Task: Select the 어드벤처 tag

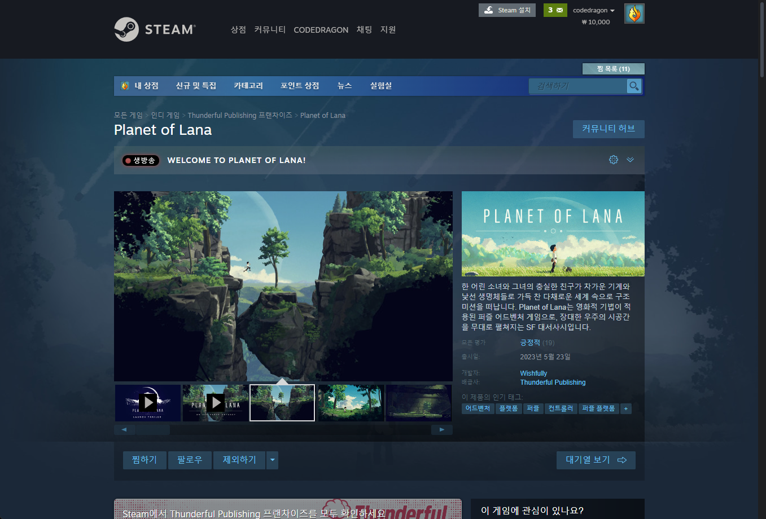Action: click(x=478, y=408)
